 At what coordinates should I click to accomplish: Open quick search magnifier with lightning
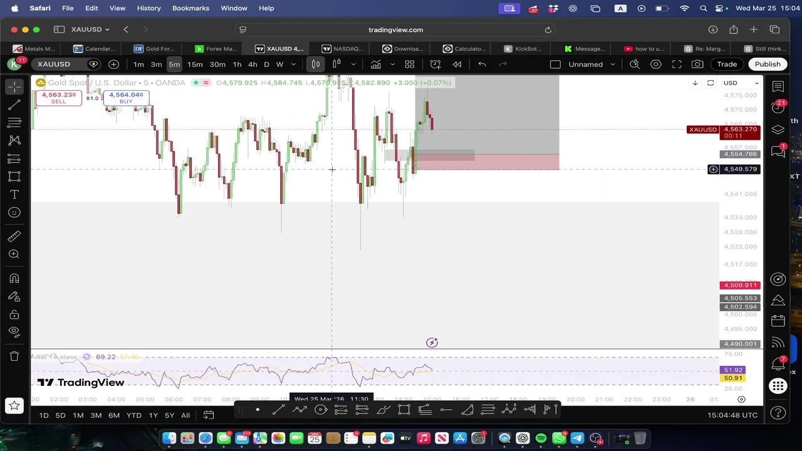tap(635, 64)
